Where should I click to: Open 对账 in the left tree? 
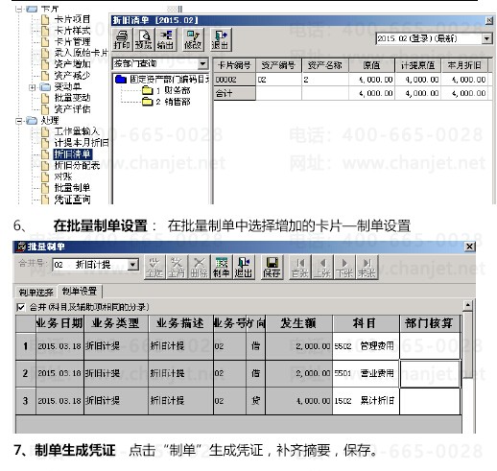tap(63, 177)
